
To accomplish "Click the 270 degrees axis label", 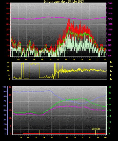I will point(8,67).
